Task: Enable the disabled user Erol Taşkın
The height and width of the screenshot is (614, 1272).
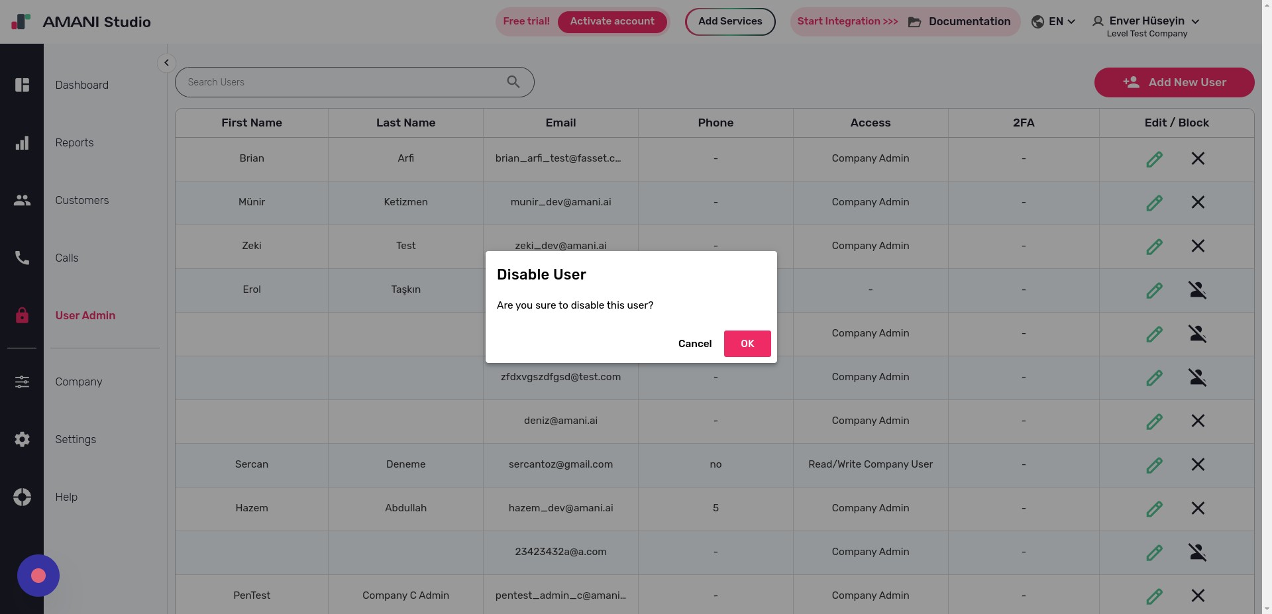Action: 1197,290
